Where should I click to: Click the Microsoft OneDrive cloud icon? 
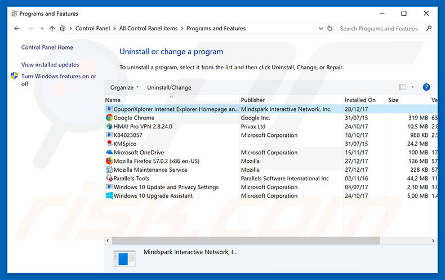click(x=109, y=152)
